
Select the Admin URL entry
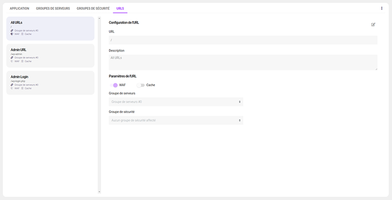pos(50,55)
